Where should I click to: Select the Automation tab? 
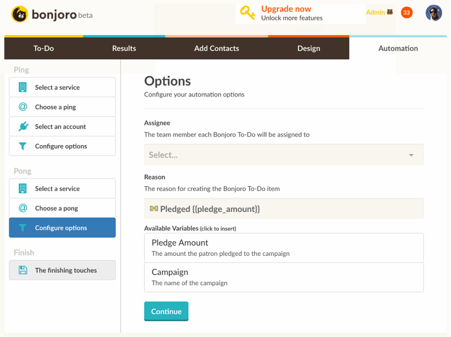coord(398,48)
